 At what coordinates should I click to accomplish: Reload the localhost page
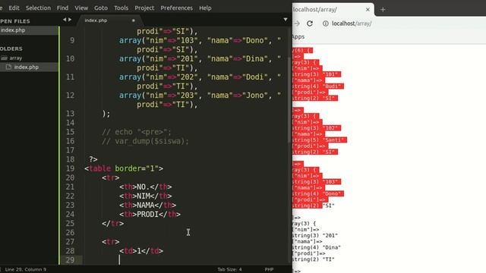310,24
